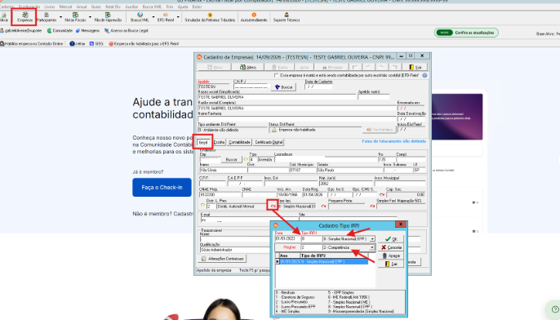This screenshot has width=560, height=320.
Task: Click 'Confira as atualizações' badge
Action: pos(466,33)
